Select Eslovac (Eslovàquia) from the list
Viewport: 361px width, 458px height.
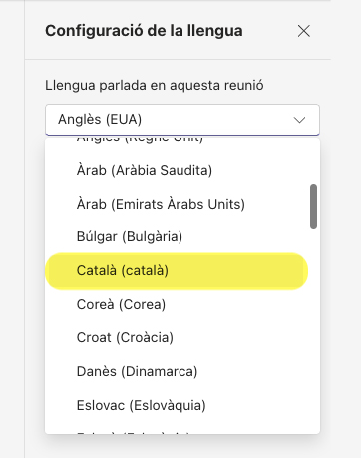tap(182, 405)
